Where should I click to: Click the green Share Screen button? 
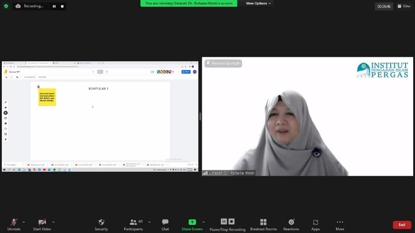192,225
